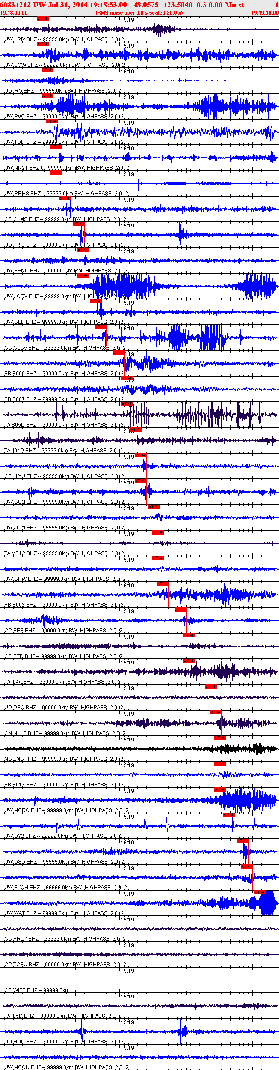Click the start time 19:18:33.00 label
The height and width of the screenshot is (1070, 279).
[x=14, y=13]
